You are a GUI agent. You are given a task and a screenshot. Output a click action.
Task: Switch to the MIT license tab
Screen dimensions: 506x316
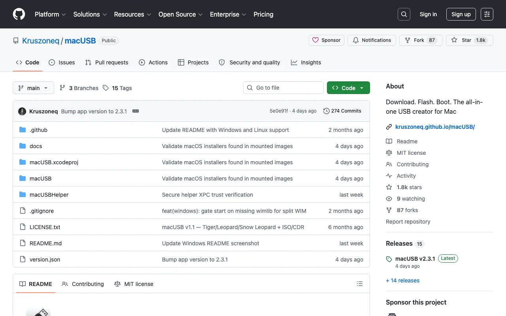(134, 284)
